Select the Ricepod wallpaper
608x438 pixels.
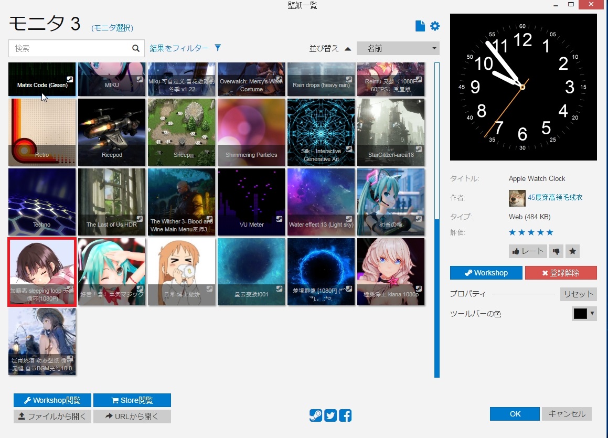[112, 132]
